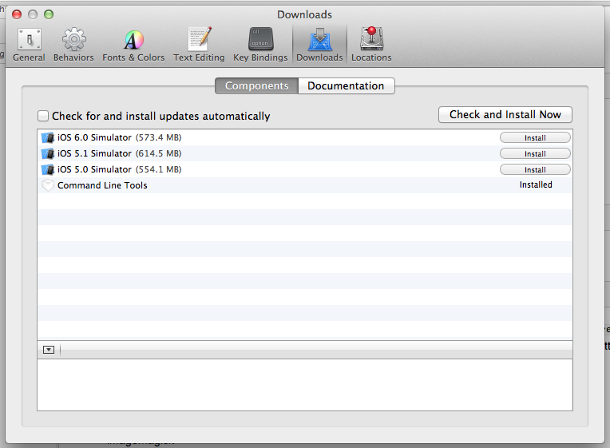Click the iOS 5.0 Simulator icon
The width and height of the screenshot is (610, 448).
click(48, 170)
